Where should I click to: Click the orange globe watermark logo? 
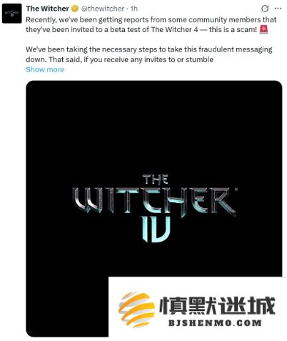click(x=136, y=310)
